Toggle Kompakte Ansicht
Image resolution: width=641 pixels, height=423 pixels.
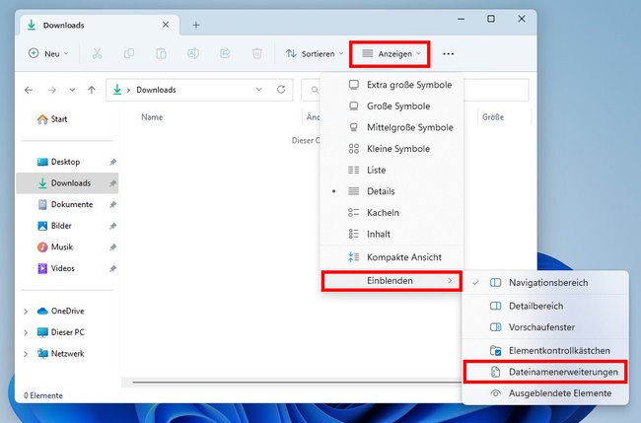click(x=392, y=257)
